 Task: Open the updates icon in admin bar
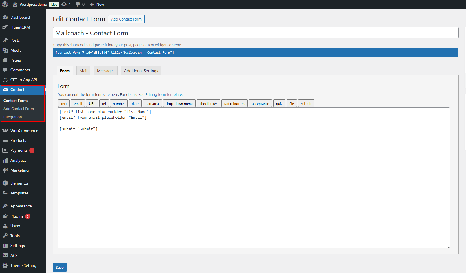click(x=64, y=4)
